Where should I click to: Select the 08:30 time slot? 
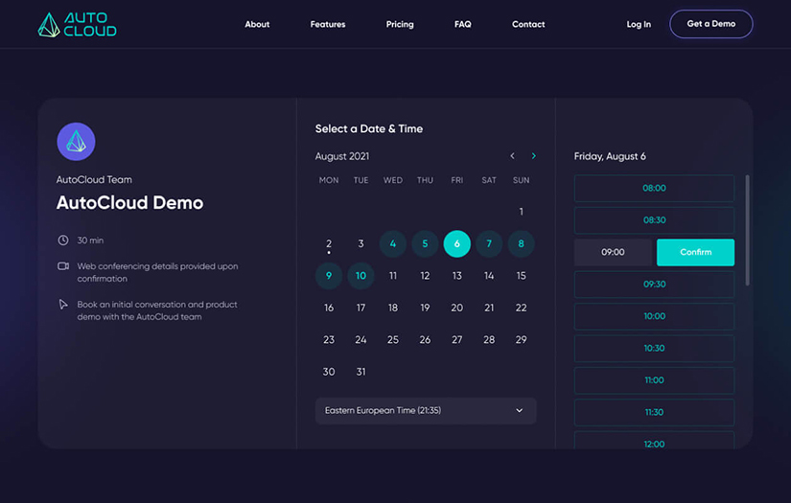[654, 220]
